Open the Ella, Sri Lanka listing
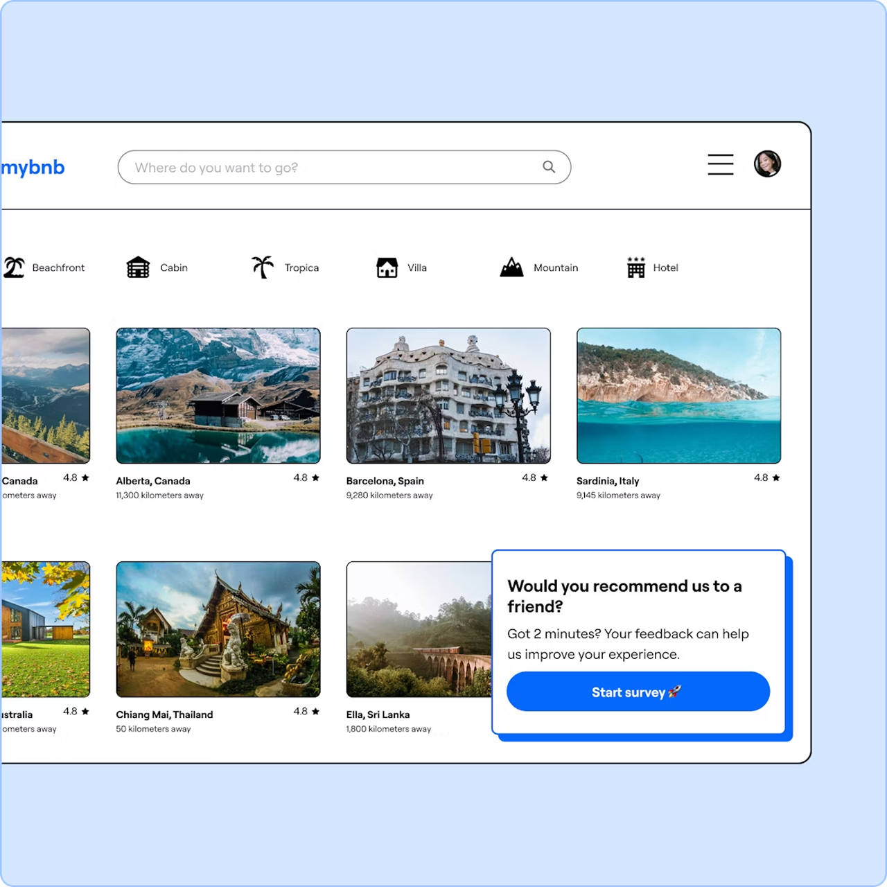The height and width of the screenshot is (887, 887). [419, 629]
